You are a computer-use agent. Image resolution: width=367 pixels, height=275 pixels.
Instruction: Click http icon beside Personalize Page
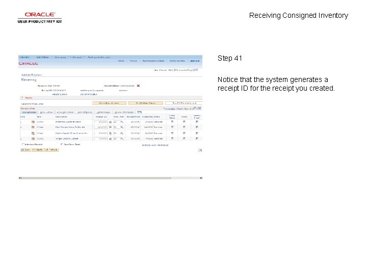click(196, 70)
